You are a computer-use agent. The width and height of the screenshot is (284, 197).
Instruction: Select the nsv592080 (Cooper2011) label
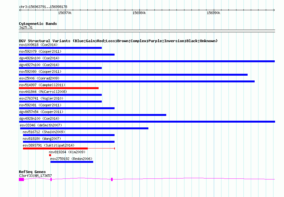coord(40,72)
